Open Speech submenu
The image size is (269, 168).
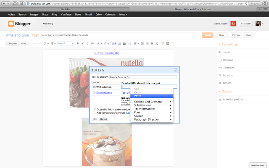[152, 116]
